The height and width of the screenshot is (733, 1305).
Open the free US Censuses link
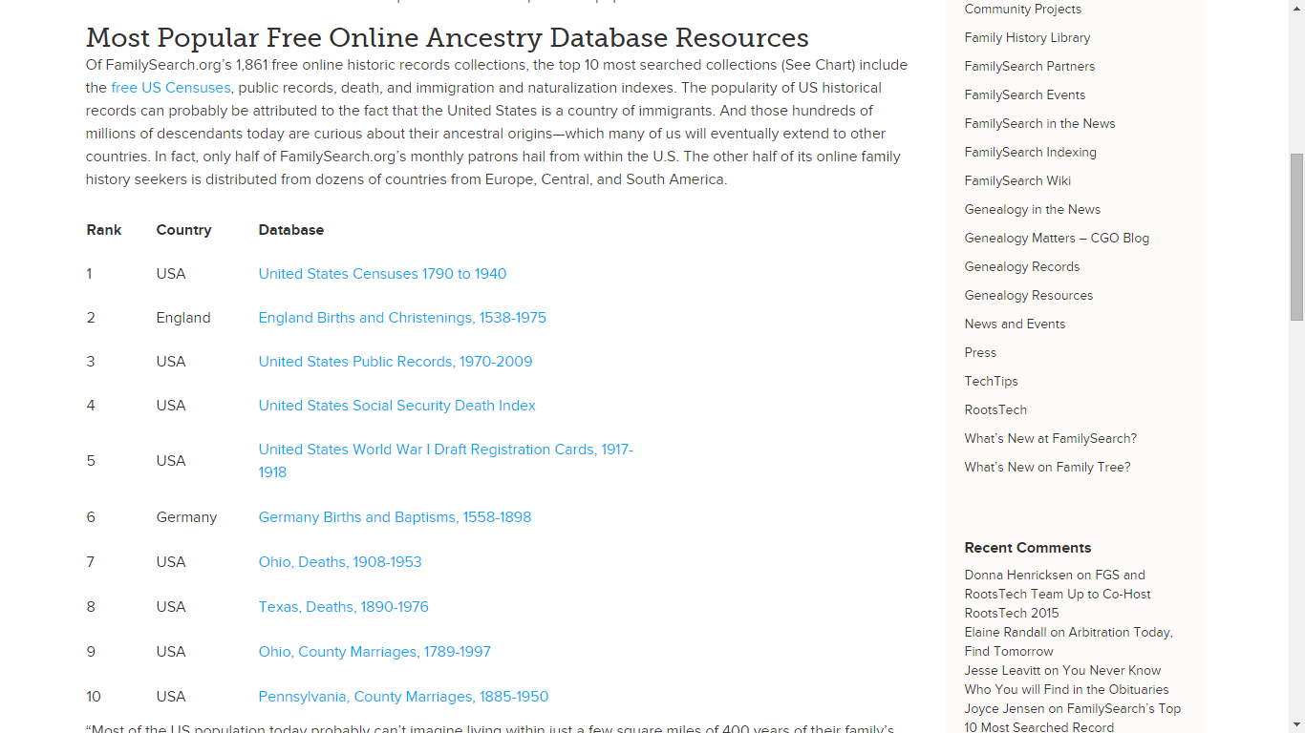pyautogui.click(x=171, y=88)
